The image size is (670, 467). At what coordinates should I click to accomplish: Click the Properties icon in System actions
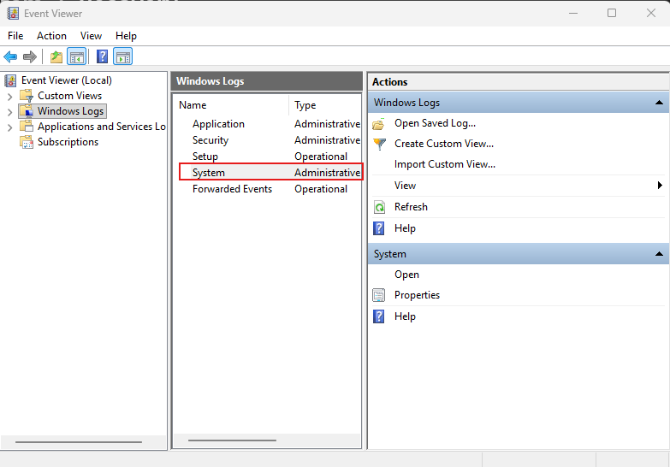tap(378, 295)
